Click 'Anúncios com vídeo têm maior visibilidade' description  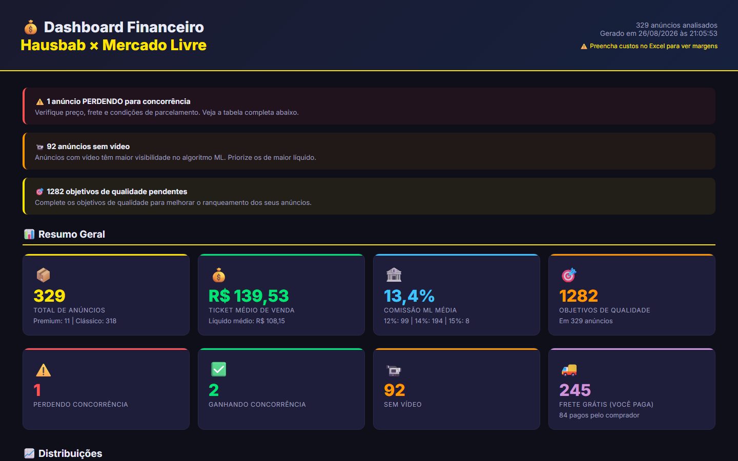[x=175, y=157]
